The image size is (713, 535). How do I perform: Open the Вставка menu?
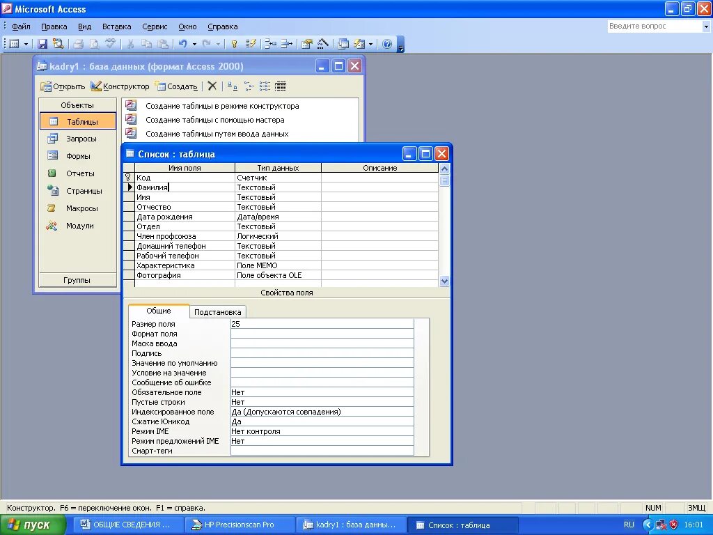(116, 26)
